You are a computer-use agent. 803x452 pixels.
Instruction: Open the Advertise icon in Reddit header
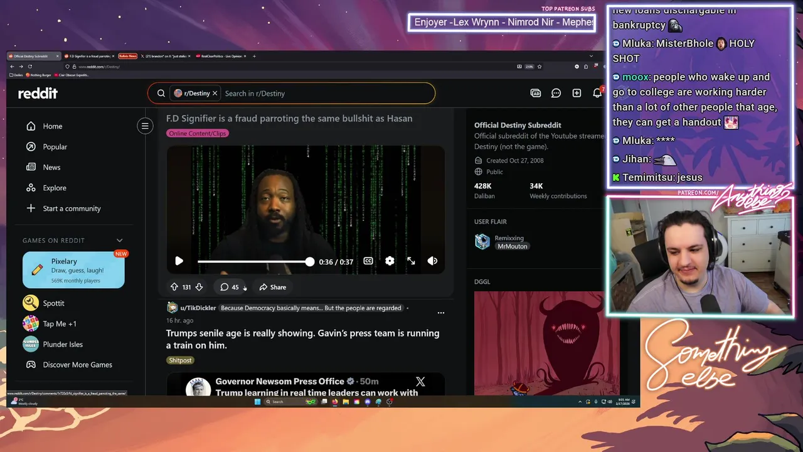point(535,93)
